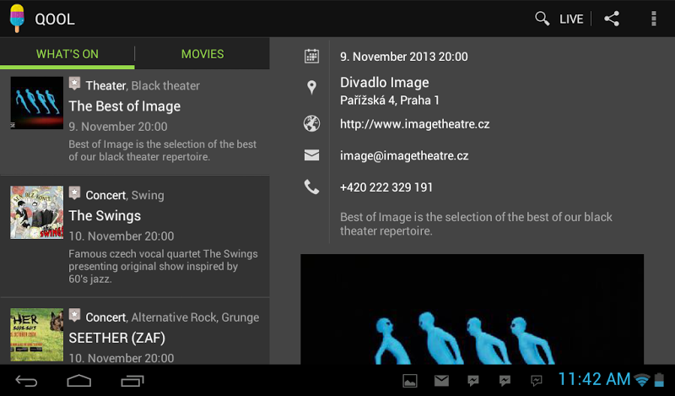Switch to the MOVIES tab
The height and width of the screenshot is (396, 675).
(202, 54)
